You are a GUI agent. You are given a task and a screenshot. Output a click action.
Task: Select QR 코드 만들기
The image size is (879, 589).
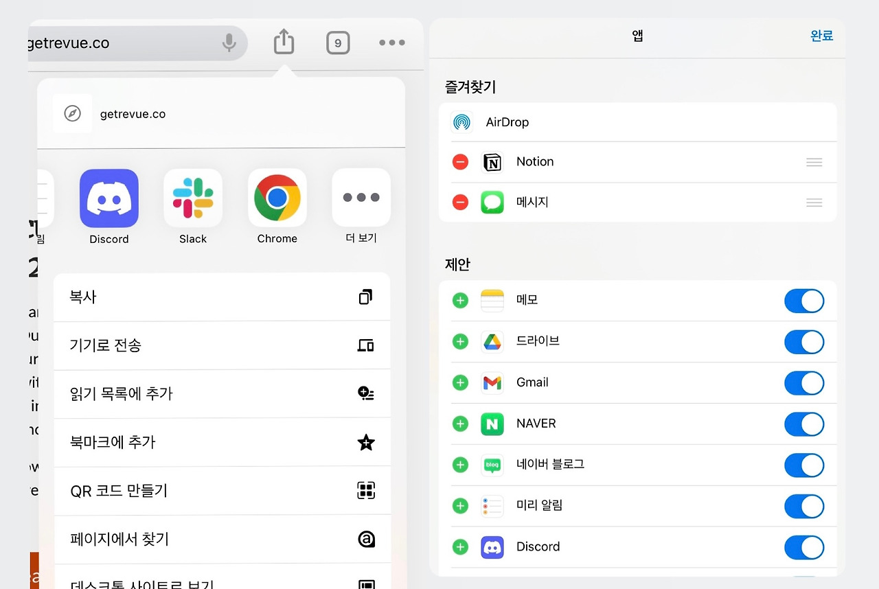pos(222,491)
